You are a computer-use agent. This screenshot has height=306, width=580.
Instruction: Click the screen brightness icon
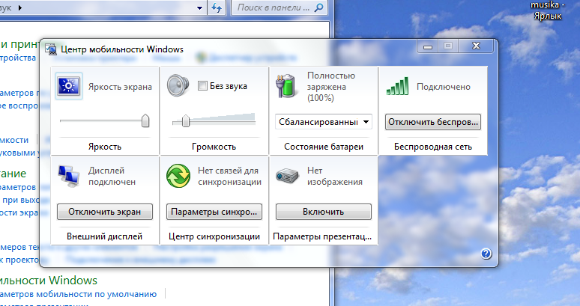69,86
